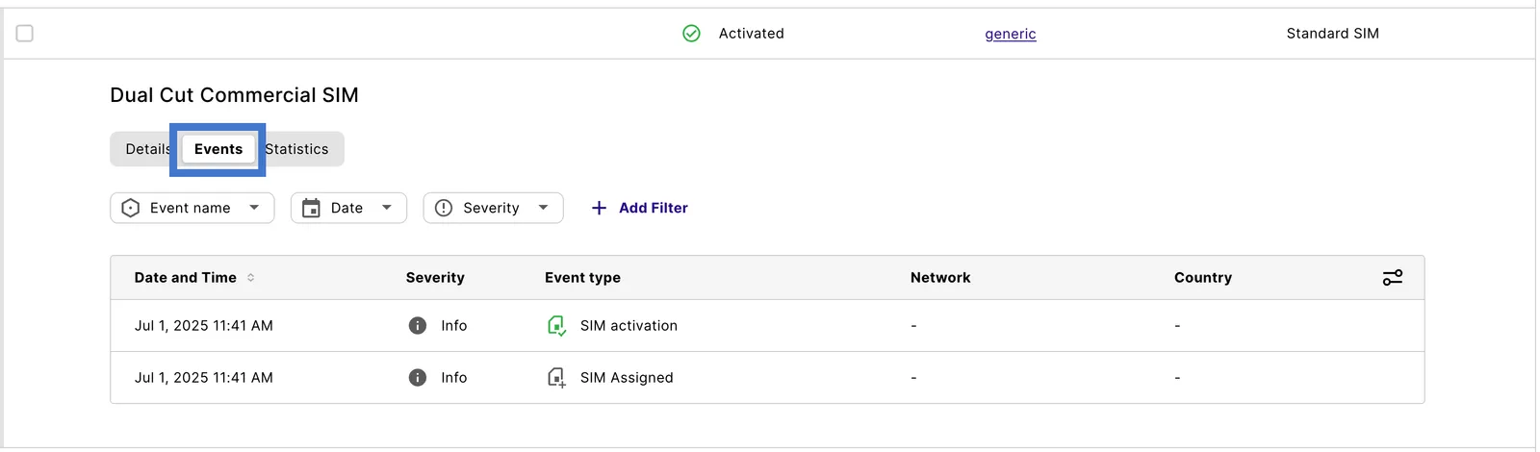This screenshot has height=452, width=1540.
Task: Click the hexagon icon in Event name filter
Action: coord(131,208)
